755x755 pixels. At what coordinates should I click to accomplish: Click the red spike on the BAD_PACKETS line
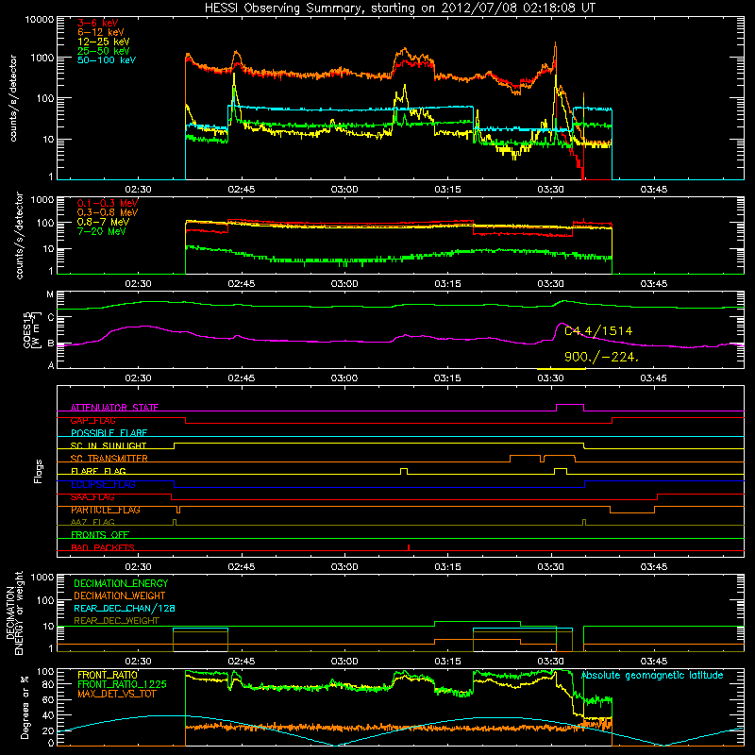point(409,547)
